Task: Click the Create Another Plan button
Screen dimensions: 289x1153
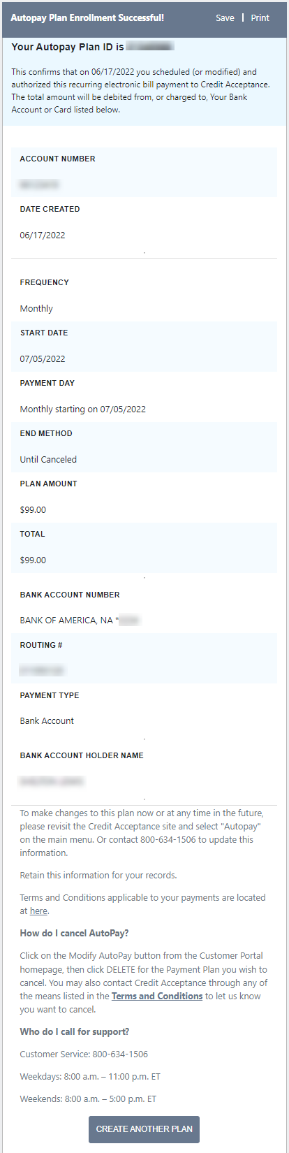Action: point(144,1129)
